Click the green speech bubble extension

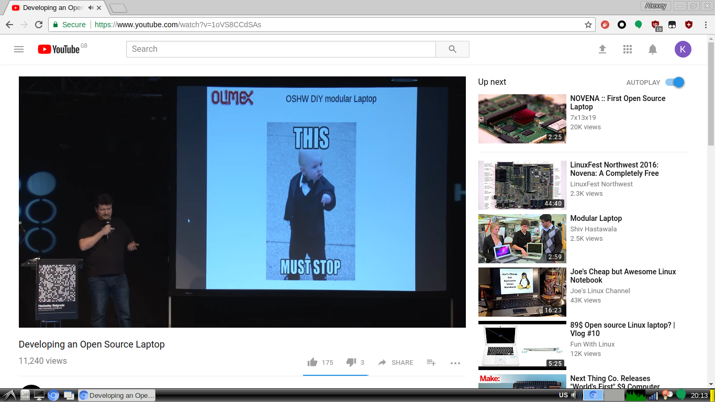tap(639, 25)
